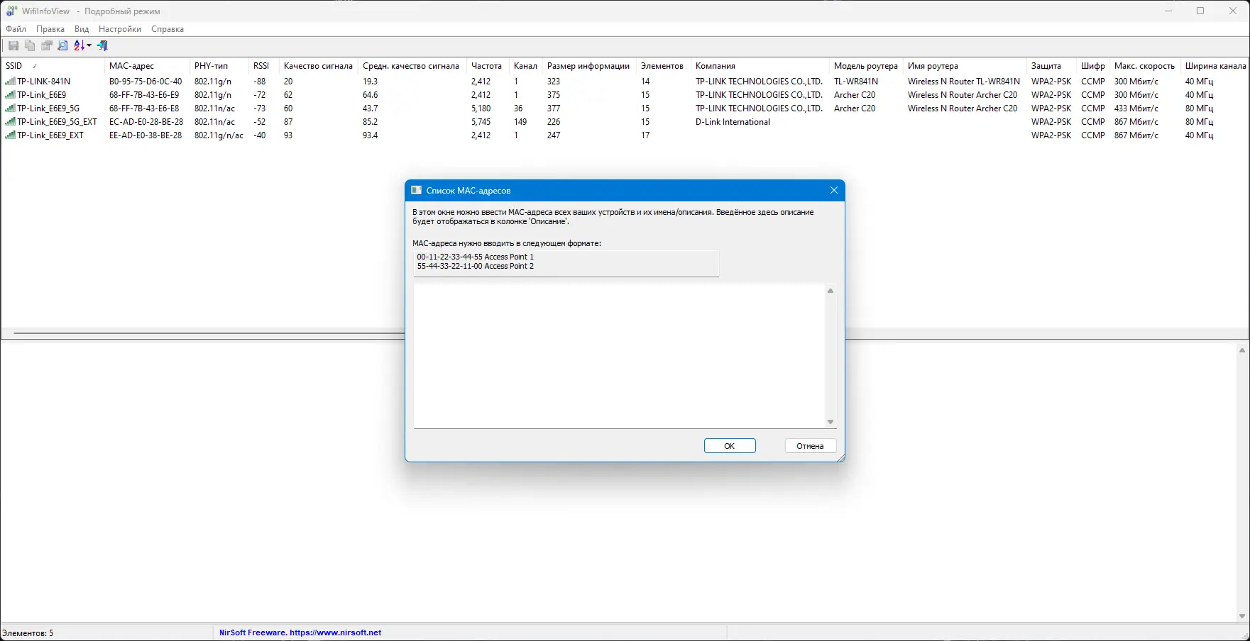Screen dimensions: 1250x641
Task: Open the Properties toolbar icon
Action: tap(46, 45)
